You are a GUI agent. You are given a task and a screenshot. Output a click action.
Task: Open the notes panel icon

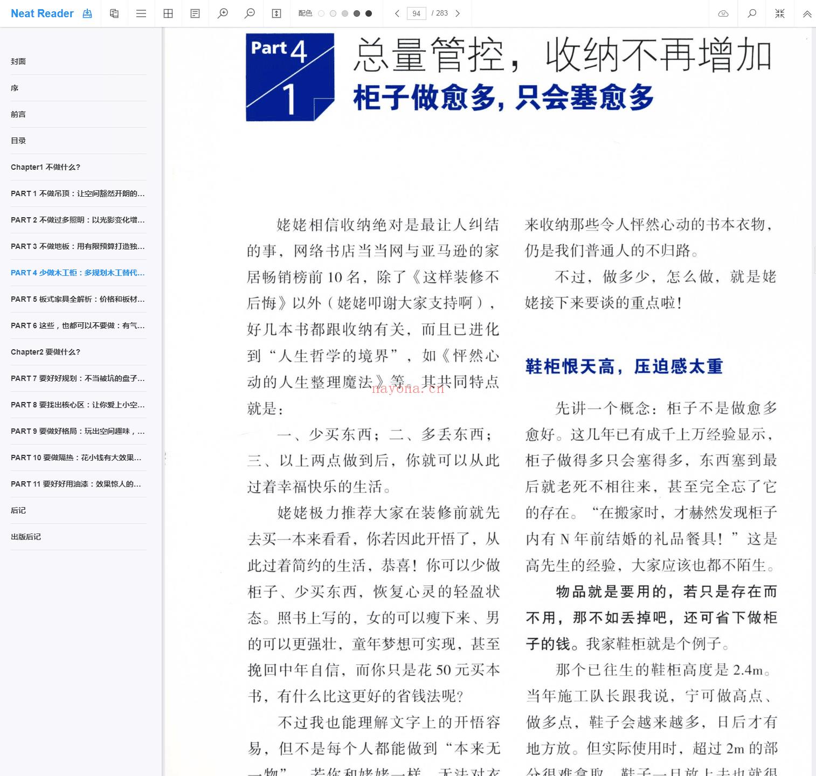[x=195, y=13]
